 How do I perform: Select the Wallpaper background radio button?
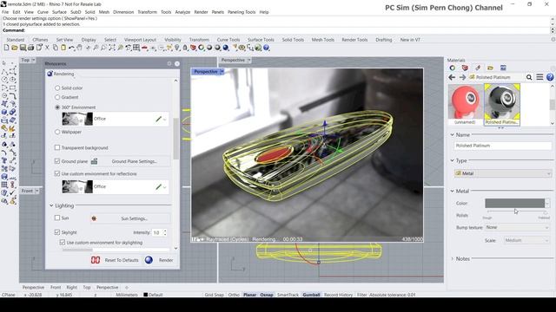pyautogui.click(x=57, y=132)
